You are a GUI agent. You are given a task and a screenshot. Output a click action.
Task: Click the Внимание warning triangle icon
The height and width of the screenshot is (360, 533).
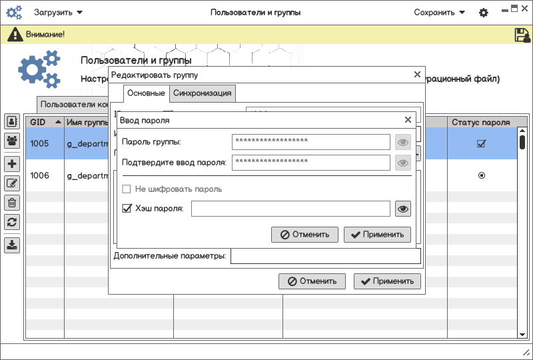(x=15, y=35)
